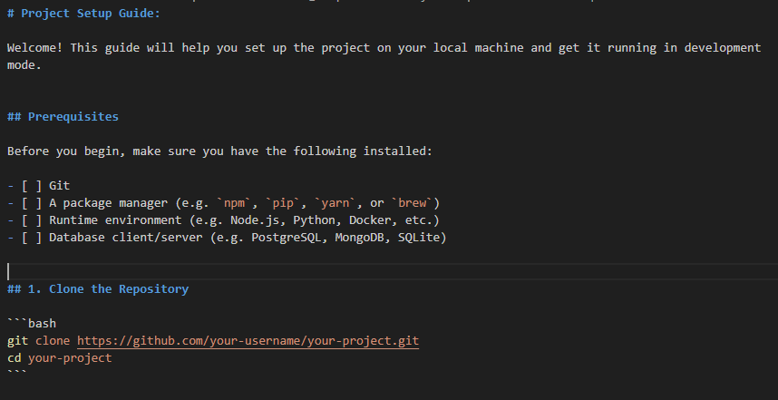
Task: Place cursor on the `npm` code span
Action: point(235,203)
